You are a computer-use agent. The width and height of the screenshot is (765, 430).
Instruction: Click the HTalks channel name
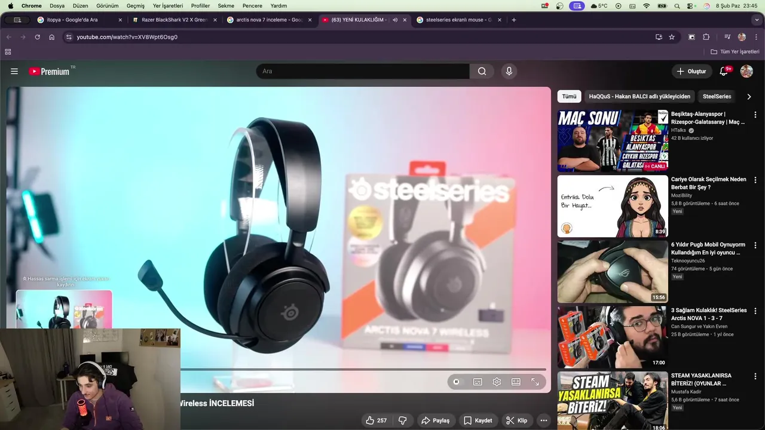click(x=678, y=130)
